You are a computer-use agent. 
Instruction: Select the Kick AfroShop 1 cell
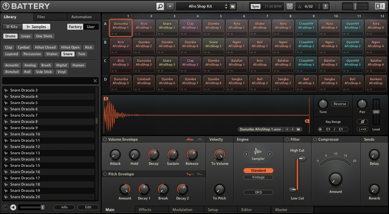coord(144,28)
